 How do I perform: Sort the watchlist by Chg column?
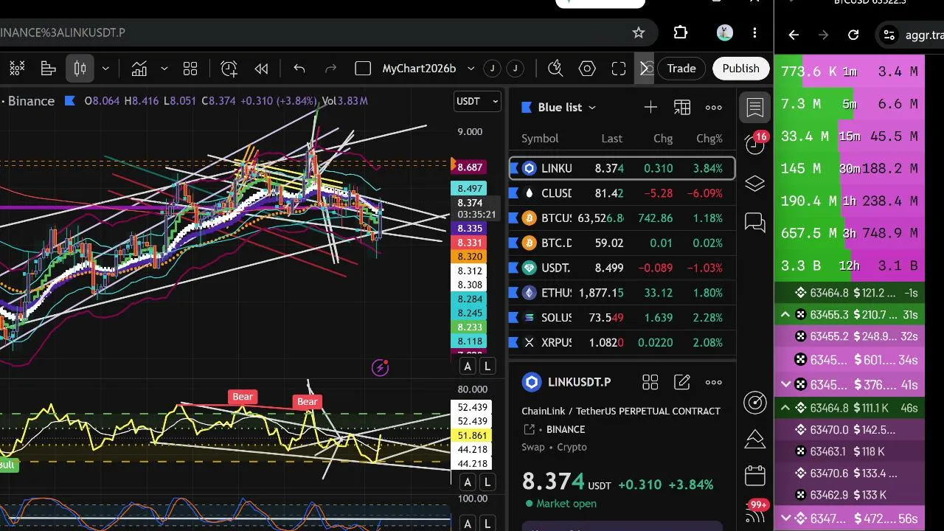coord(663,139)
